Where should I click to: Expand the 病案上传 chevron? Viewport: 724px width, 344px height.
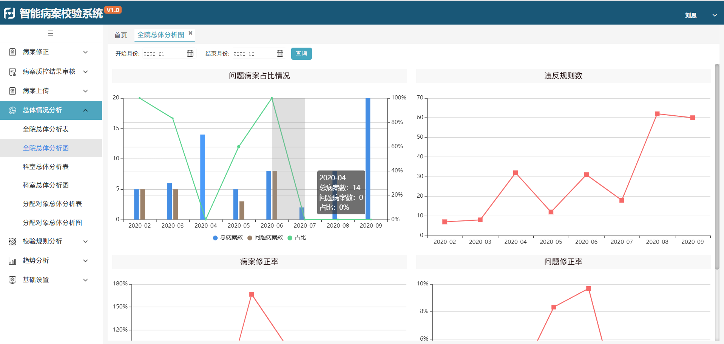point(85,91)
